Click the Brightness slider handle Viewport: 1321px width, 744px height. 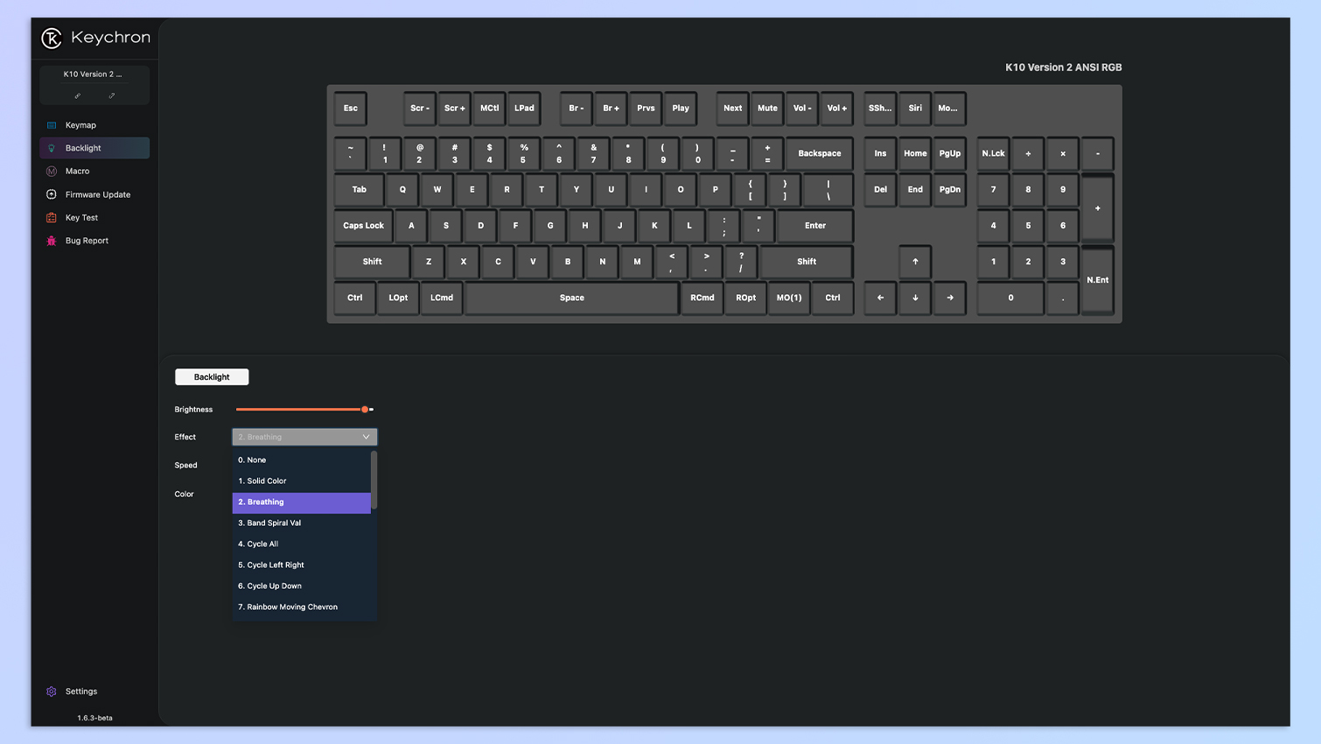[x=365, y=410]
